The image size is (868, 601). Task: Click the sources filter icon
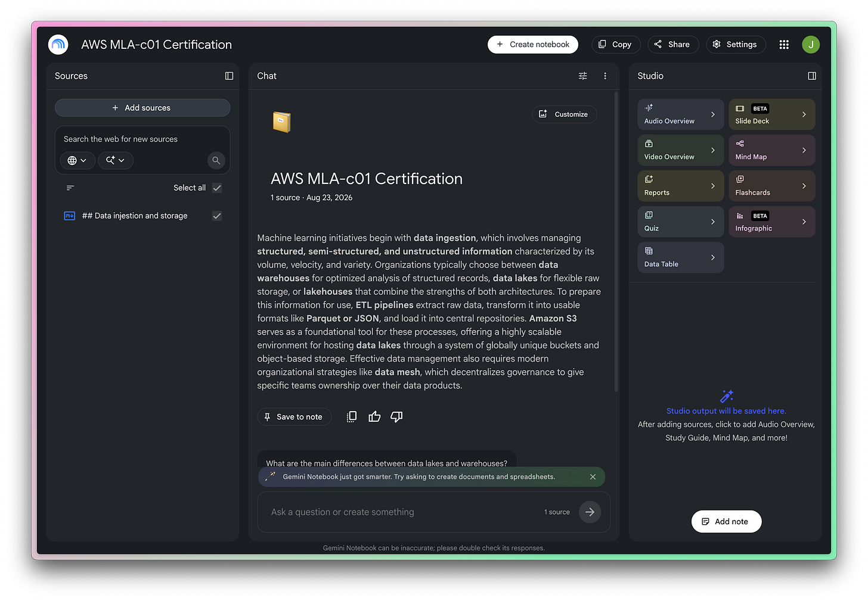(x=70, y=188)
